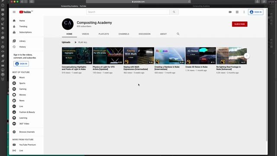The image size is (277, 156).
Task: Click the History clock icon
Action: coord(14,47)
